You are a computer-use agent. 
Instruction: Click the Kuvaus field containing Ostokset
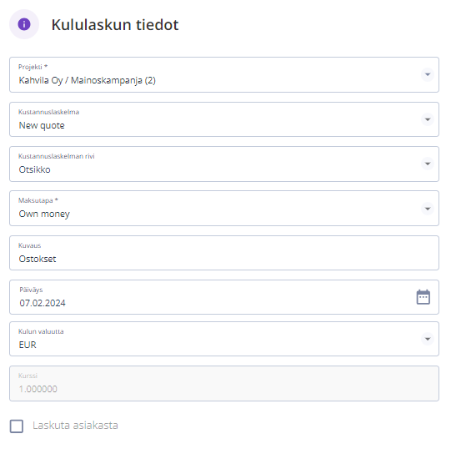[x=224, y=253]
